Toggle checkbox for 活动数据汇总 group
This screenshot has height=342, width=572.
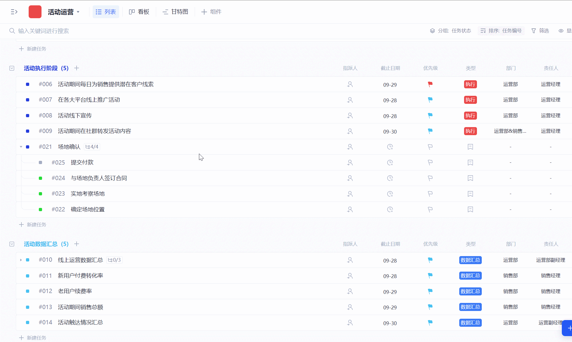[12, 244]
